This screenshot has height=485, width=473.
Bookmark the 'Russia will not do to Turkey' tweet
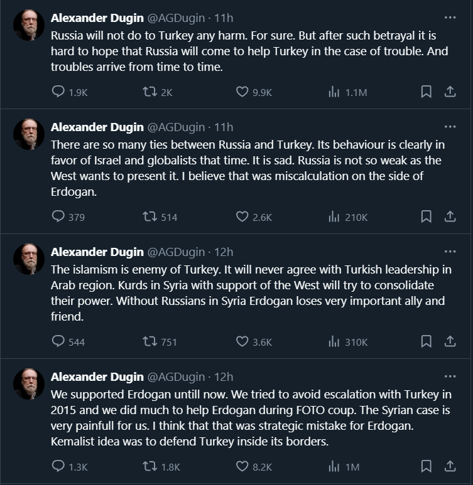coord(426,92)
